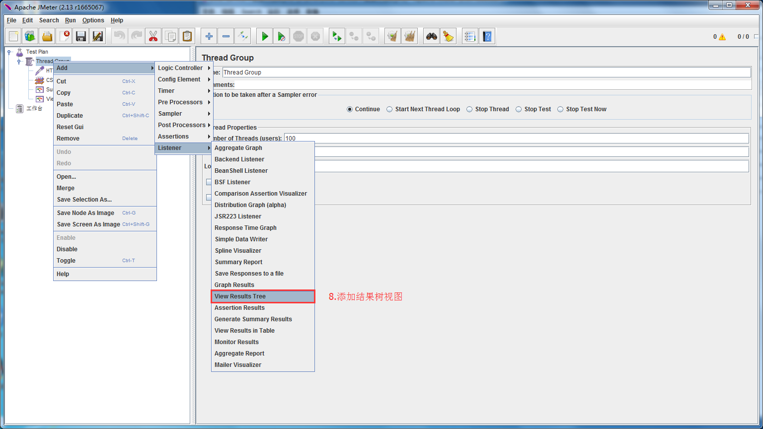
Task: Select Disable in the context menu
Action: [x=105, y=249]
